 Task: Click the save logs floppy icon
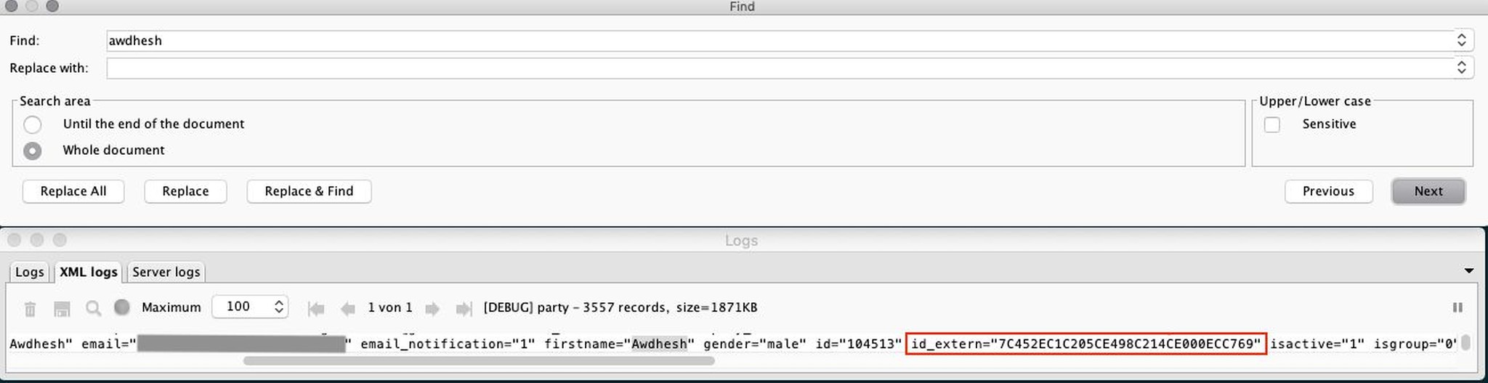coord(62,309)
